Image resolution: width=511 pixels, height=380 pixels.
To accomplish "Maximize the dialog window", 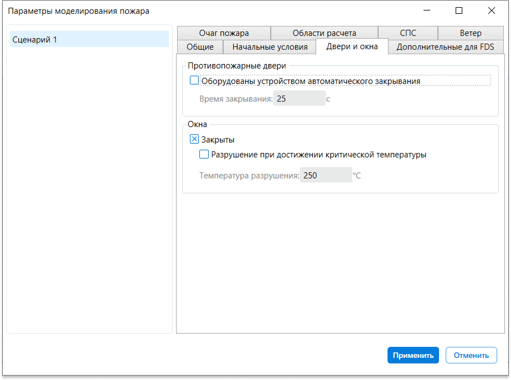I will click(x=459, y=10).
